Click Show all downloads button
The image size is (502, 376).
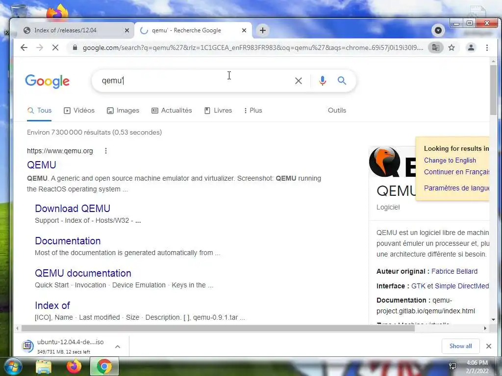(460, 346)
